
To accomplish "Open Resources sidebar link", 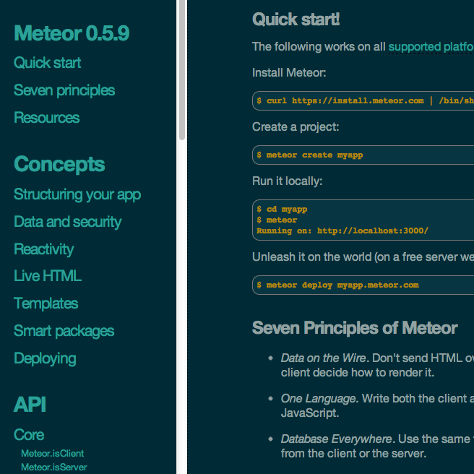I will click(47, 118).
